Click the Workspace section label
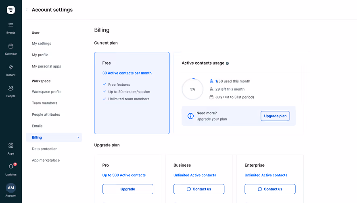 pyautogui.click(x=41, y=81)
